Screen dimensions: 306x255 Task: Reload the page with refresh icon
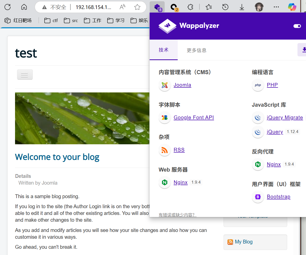(8, 7)
